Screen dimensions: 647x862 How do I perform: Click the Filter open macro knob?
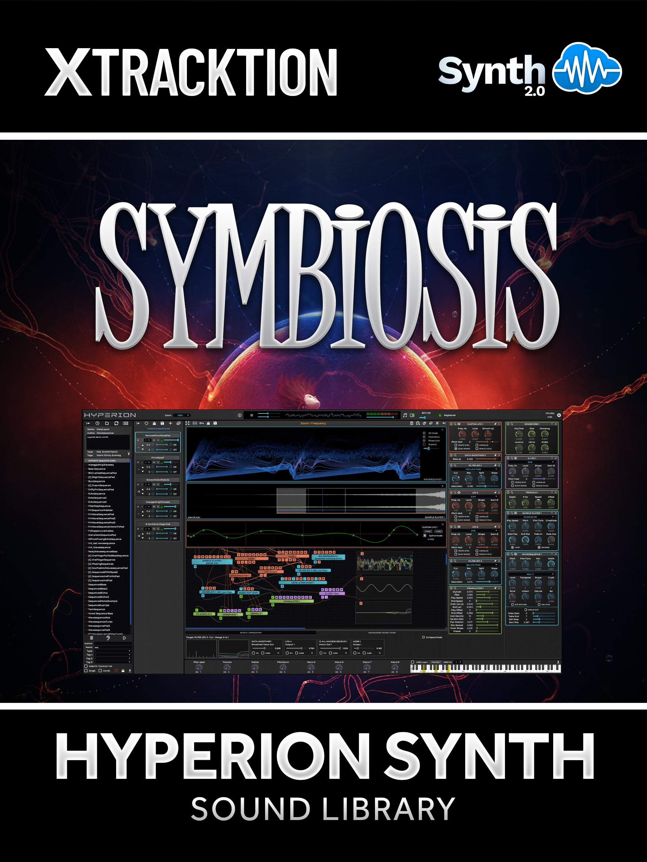[199, 667]
